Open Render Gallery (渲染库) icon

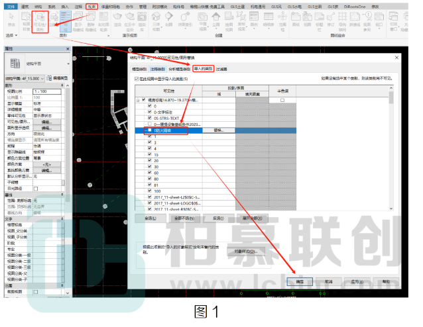coord(142,22)
